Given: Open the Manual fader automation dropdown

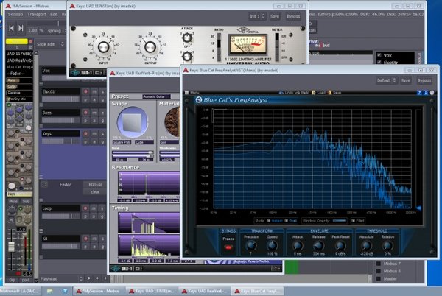Looking at the screenshot, I should coord(95,185).
